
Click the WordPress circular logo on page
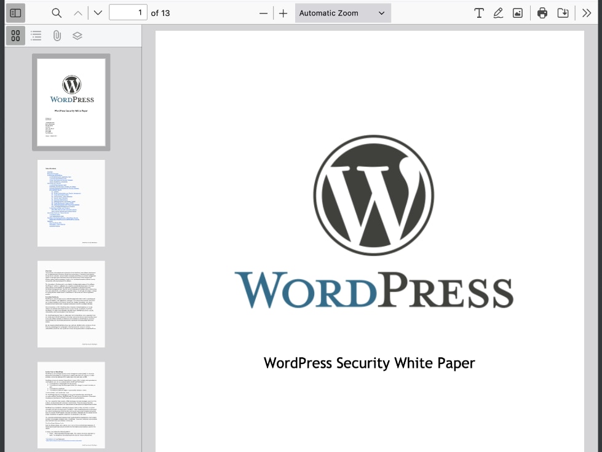pyautogui.click(x=374, y=195)
